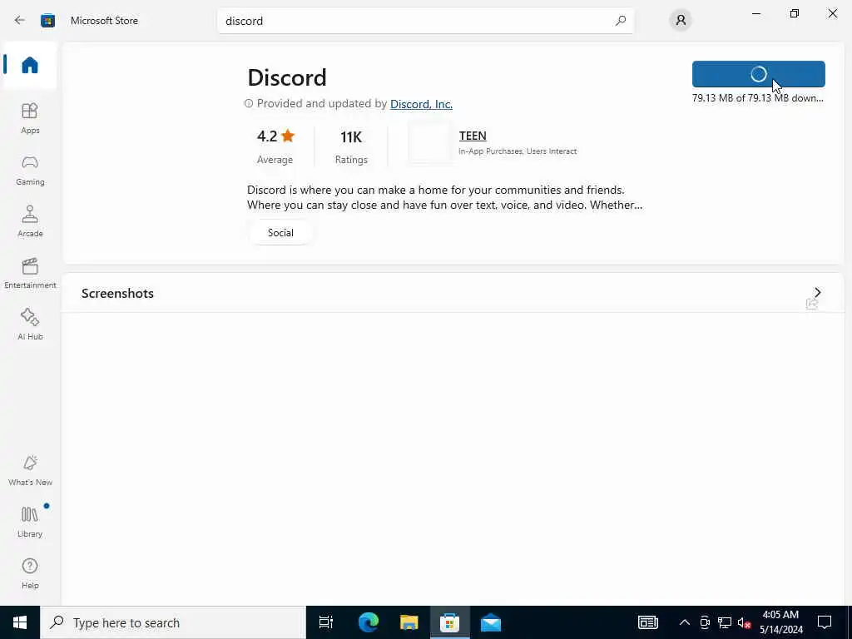Click In-App Purchases, Users Interact text
The height and width of the screenshot is (639, 852).
click(x=518, y=151)
